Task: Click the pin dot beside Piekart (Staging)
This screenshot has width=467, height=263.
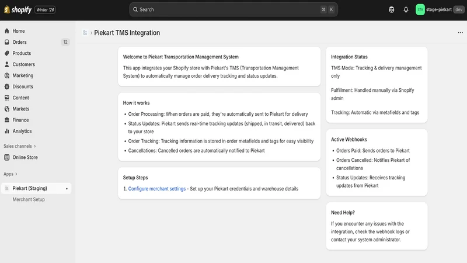Action: 67,189
